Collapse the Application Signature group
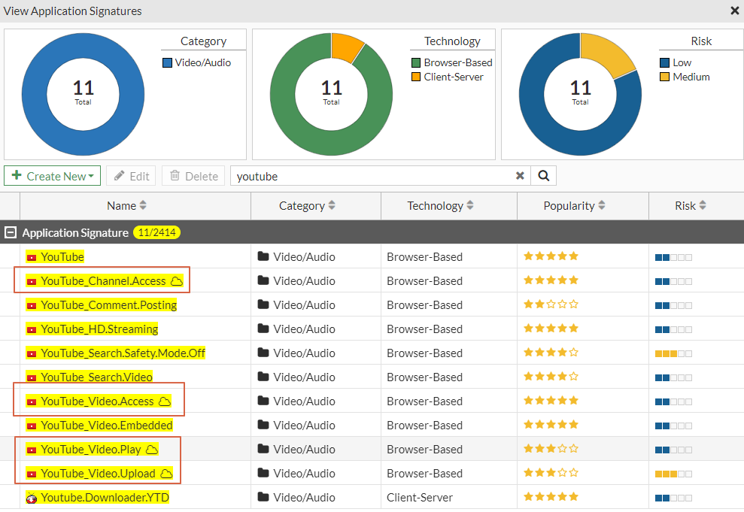The width and height of the screenshot is (744, 512). point(11,232)
